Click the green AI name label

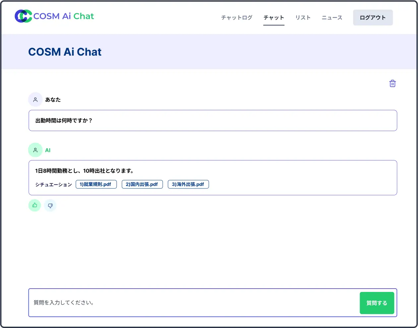[x=48, y=150]
